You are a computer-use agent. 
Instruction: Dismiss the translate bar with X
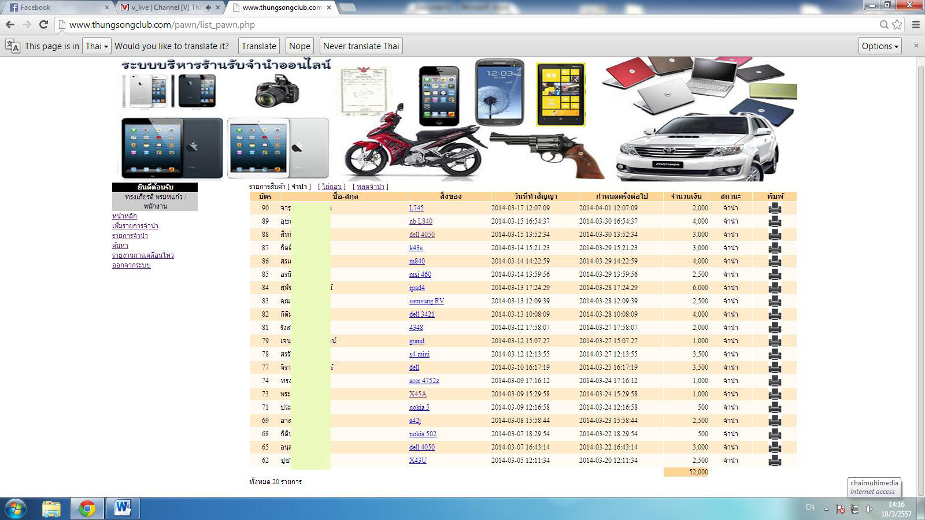point(916,46)
